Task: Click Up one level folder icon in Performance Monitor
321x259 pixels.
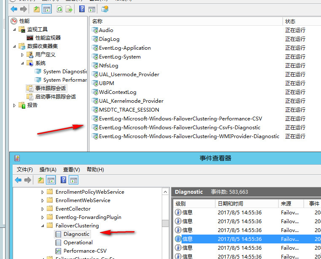Action: tap(37, 9)
